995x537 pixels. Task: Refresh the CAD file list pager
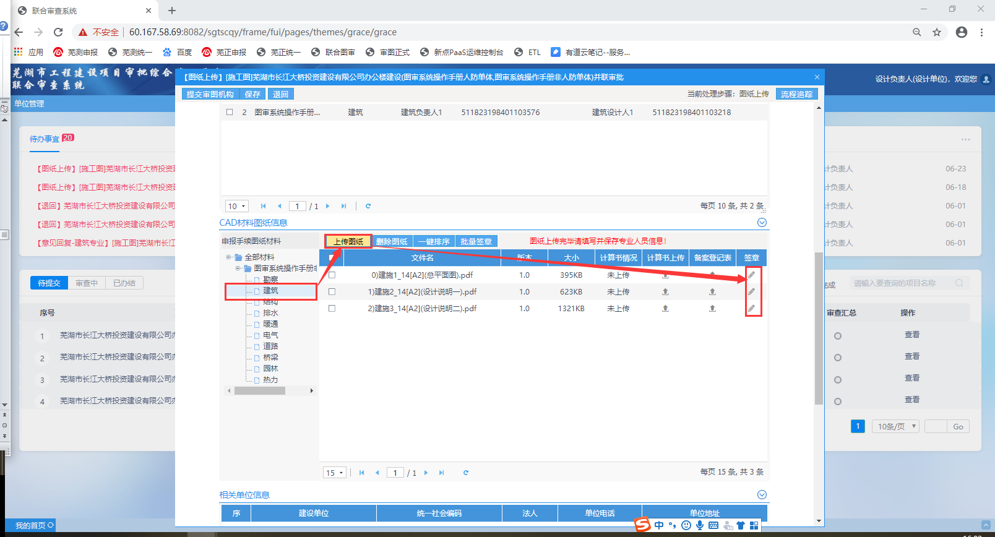[x=466, y=473]
